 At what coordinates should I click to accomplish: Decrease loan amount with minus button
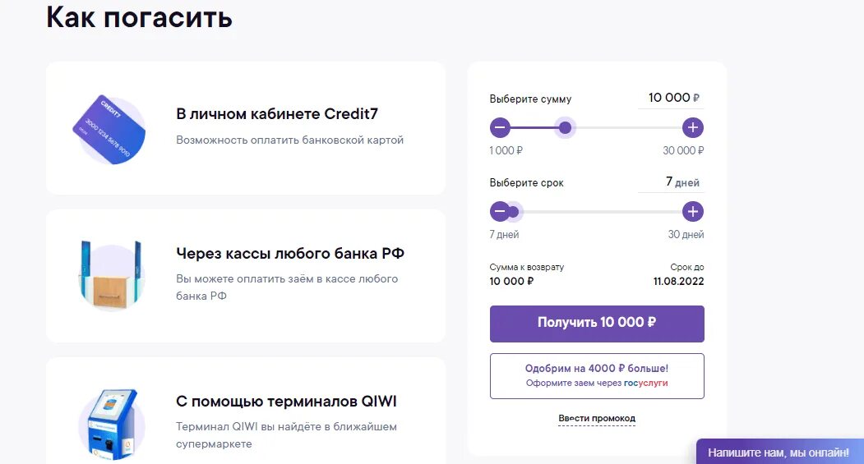(501, 127)
